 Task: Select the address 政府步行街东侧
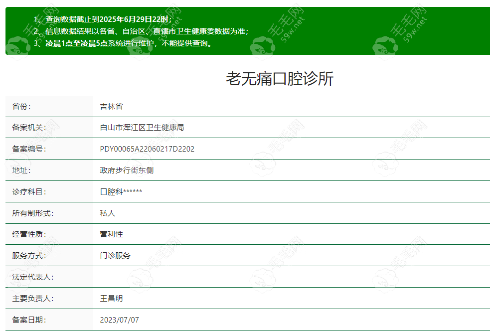coord(127,170)
